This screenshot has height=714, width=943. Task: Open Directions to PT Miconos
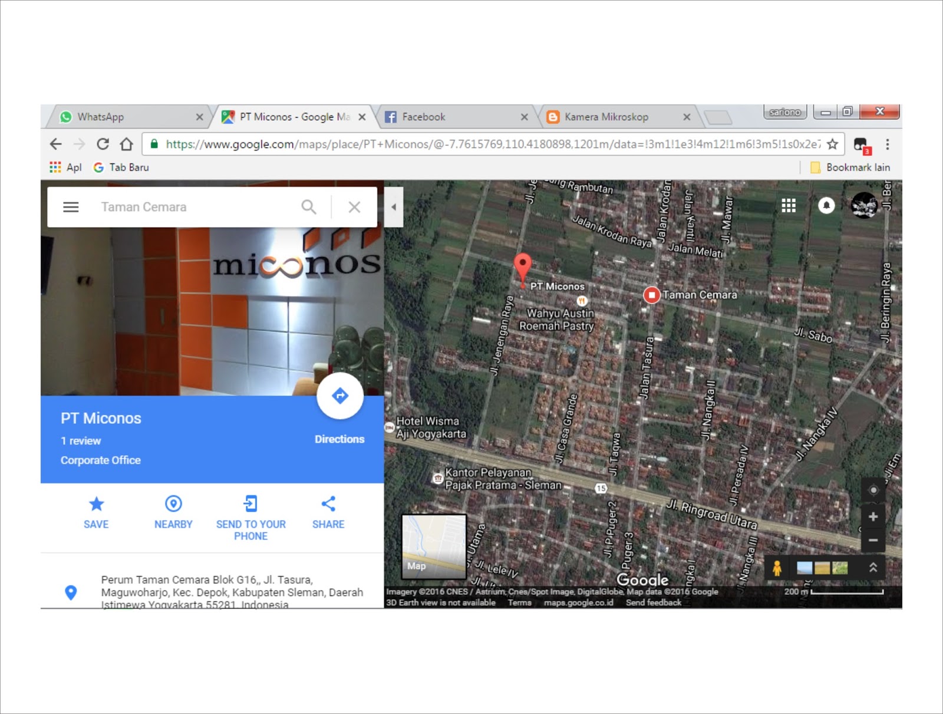point(339,396)
